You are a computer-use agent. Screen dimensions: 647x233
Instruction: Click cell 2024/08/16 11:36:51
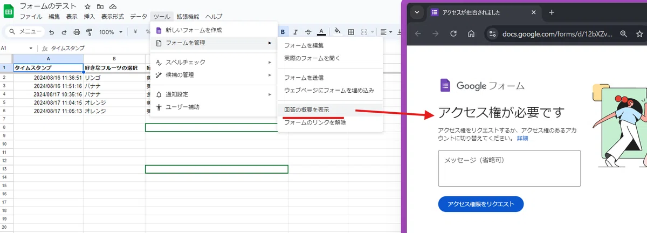pyautogui.click(x=48, y=78)
